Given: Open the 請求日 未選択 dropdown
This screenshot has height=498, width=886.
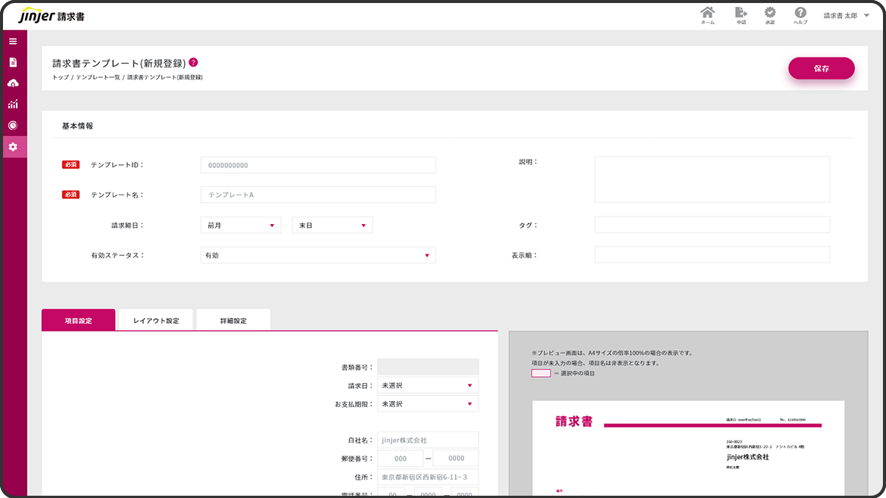Looking at the screenshot, I should 428,386.
